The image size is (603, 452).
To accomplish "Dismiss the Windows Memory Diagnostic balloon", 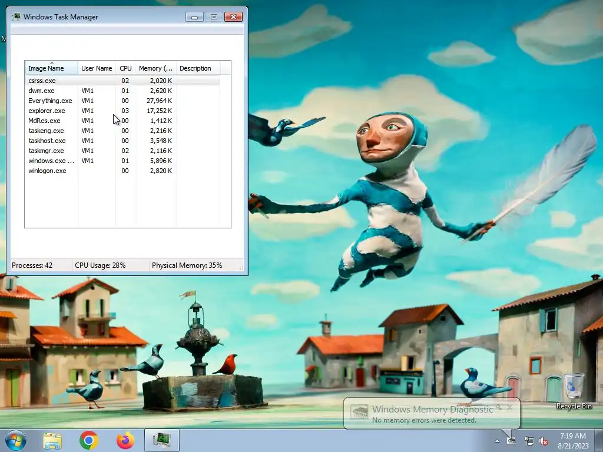I will tap(509, 407).
